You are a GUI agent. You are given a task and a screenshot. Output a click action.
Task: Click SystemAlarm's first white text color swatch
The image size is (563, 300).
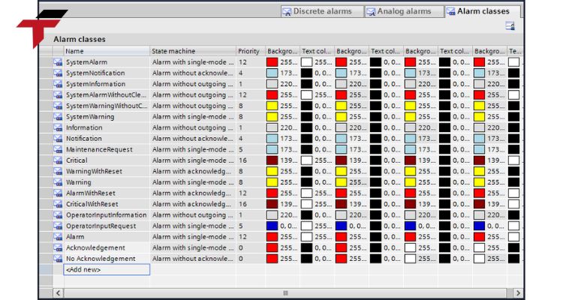click(306, 62)
